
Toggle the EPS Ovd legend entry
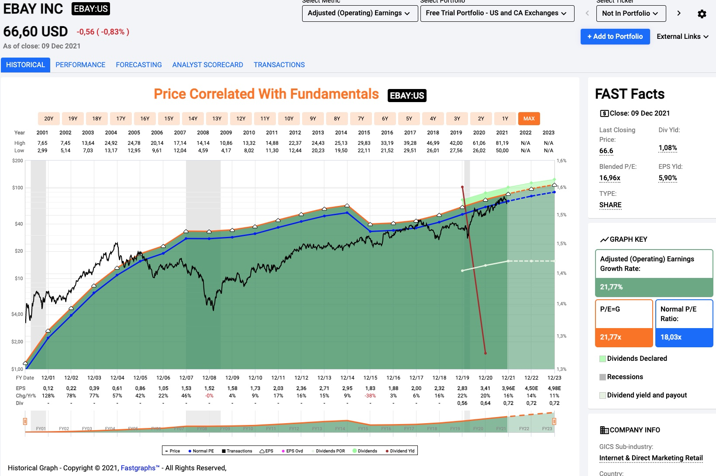(x=292, y=451)
